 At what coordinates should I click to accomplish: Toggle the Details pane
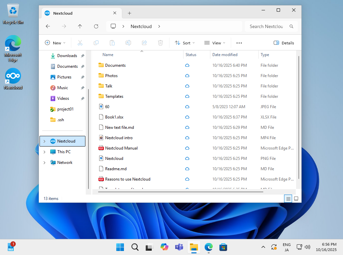point(284,43)
